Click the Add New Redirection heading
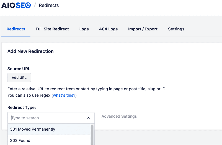This screenshot has width=222, height=145. [30, 51]
